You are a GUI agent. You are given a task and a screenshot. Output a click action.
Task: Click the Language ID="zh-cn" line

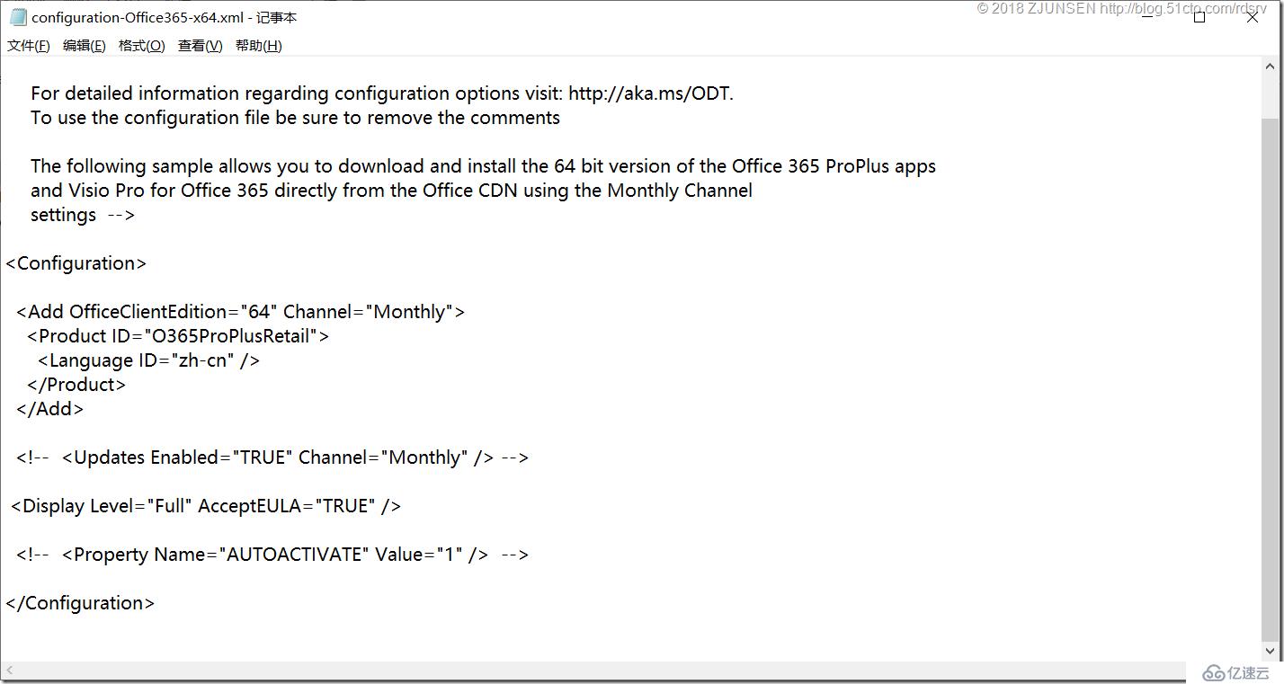click(148, 360)
